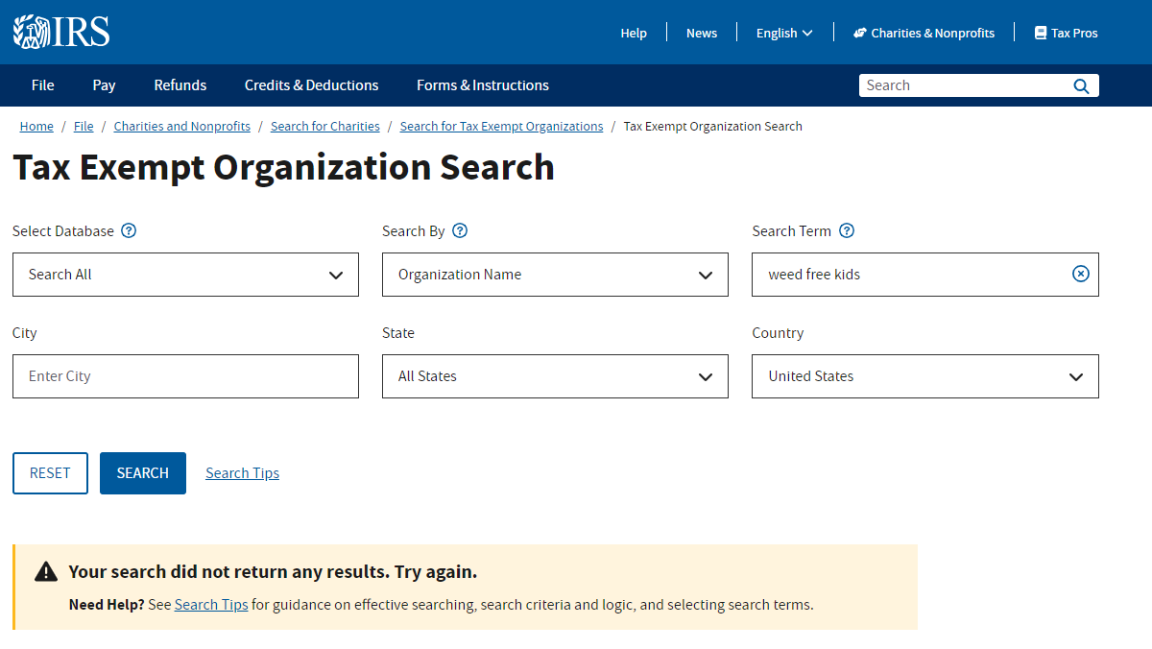
Task: Open Tax Pros header link
Action: [x=1066, y=33]
